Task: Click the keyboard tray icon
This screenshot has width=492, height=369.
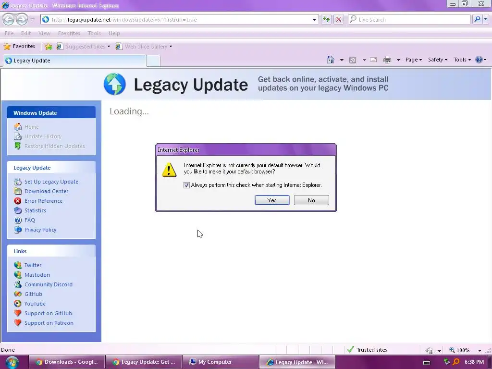Action: point(427,362)
